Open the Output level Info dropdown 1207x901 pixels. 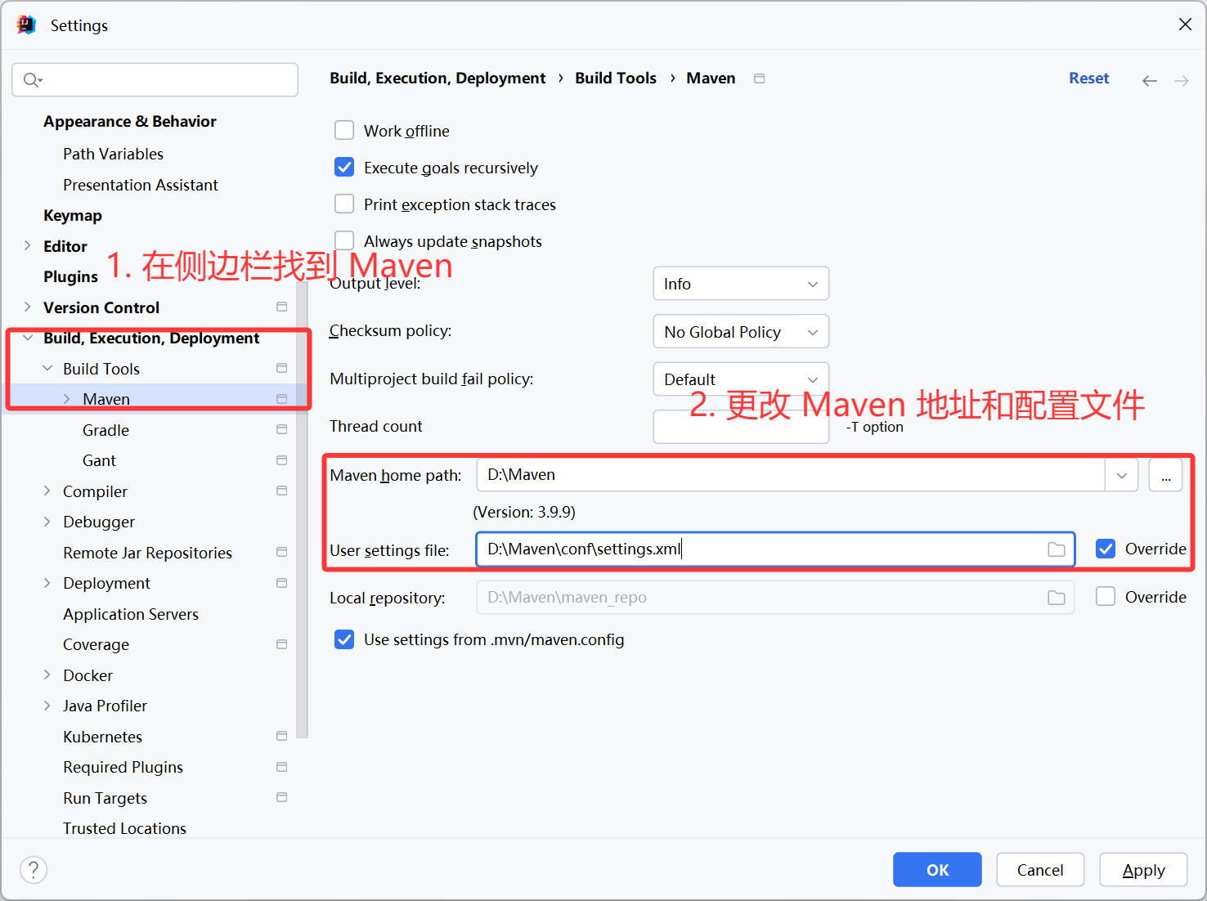coord(741,284)
